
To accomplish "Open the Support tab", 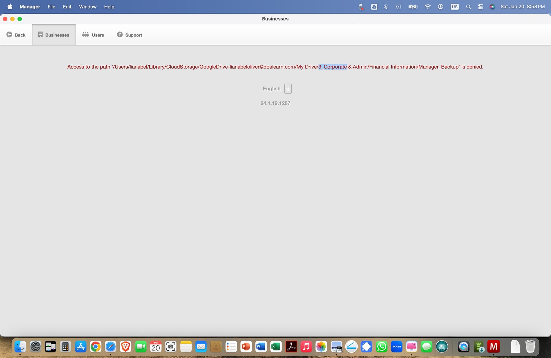I will 129,35.
